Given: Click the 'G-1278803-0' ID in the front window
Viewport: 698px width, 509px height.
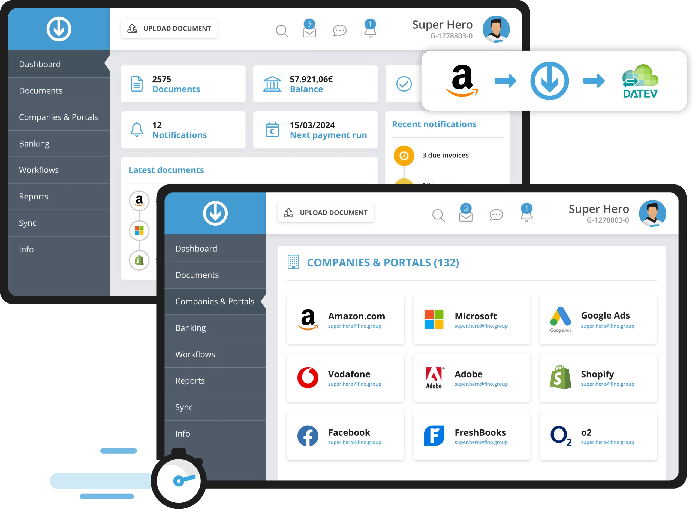Looking at the screenshot, I should [607, 220].
